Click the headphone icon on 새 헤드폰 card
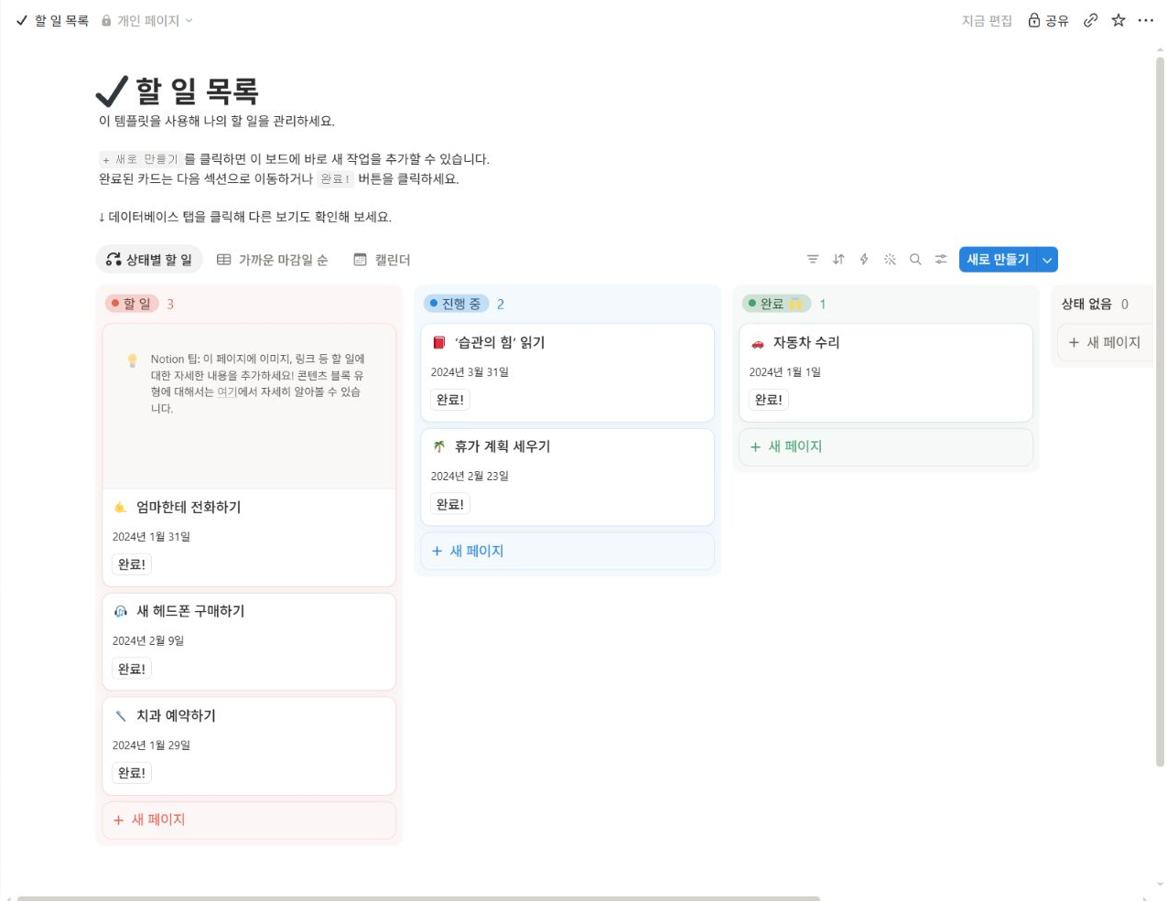The height and width of the screenshot is (901, 1167). click(x=121, y=612)
